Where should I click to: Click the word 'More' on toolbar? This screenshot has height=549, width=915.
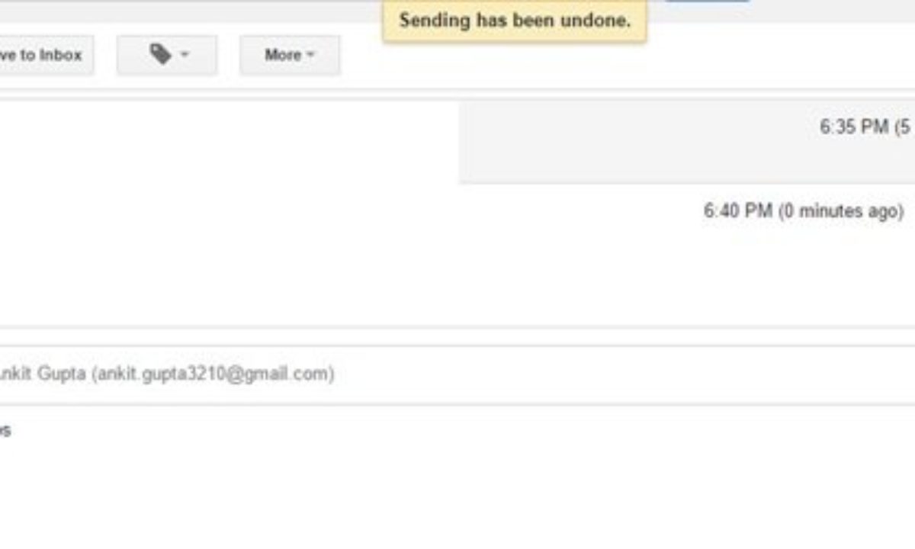tap(282, 55)
